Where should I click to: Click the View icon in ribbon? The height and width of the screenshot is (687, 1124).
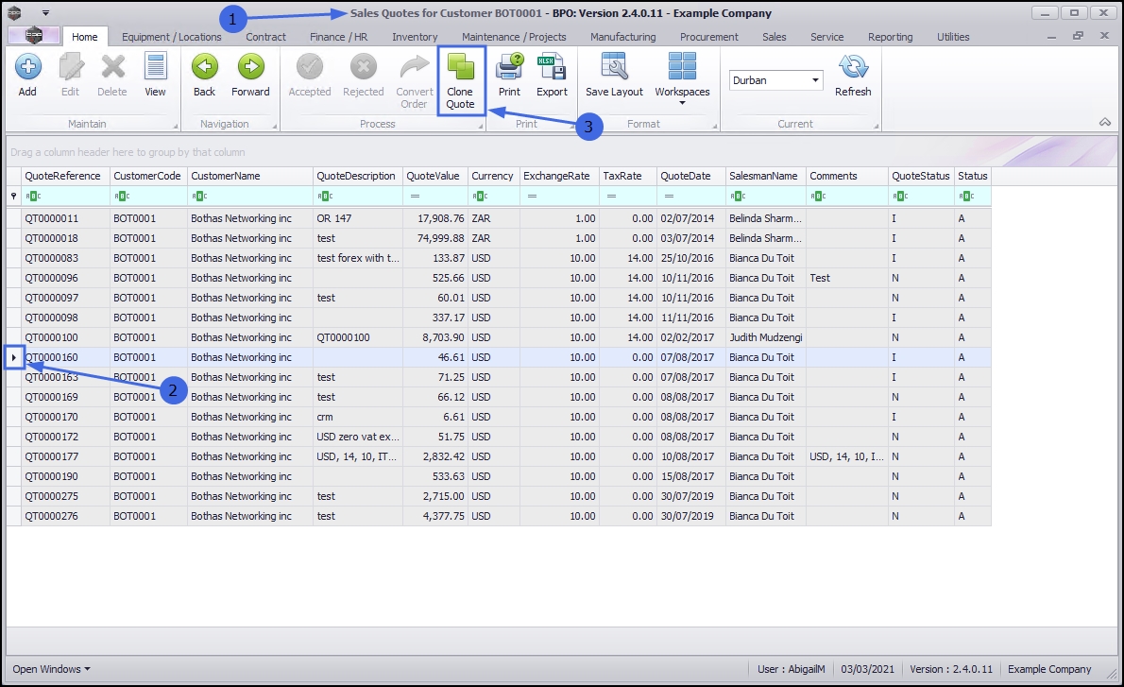point(155,76)
